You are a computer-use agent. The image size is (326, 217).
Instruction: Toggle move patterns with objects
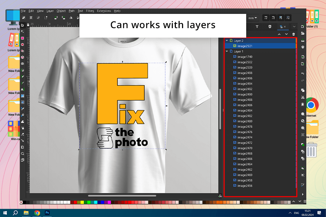288,18
